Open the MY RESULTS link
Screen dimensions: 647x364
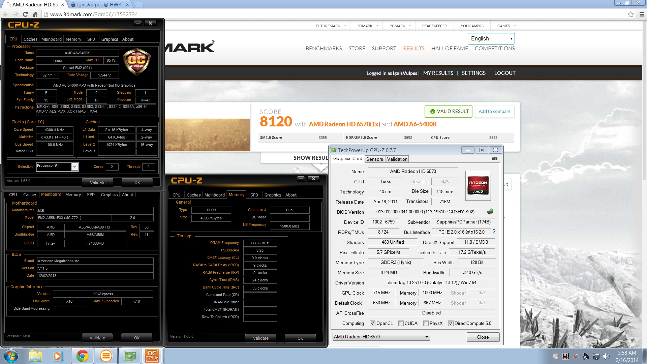click(x=438, y=73)
